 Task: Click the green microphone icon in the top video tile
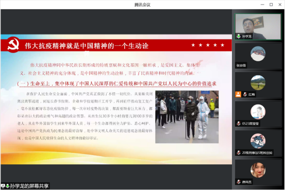coord(239,37)
